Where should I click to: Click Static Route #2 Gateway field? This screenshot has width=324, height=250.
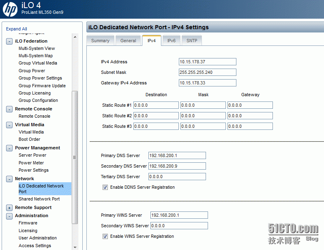coord(250,116)
